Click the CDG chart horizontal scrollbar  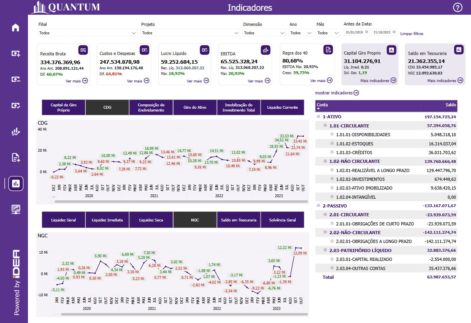(x=179, y=202)
